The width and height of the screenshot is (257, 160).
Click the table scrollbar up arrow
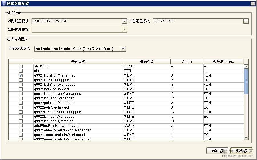[x=246, y=66]
